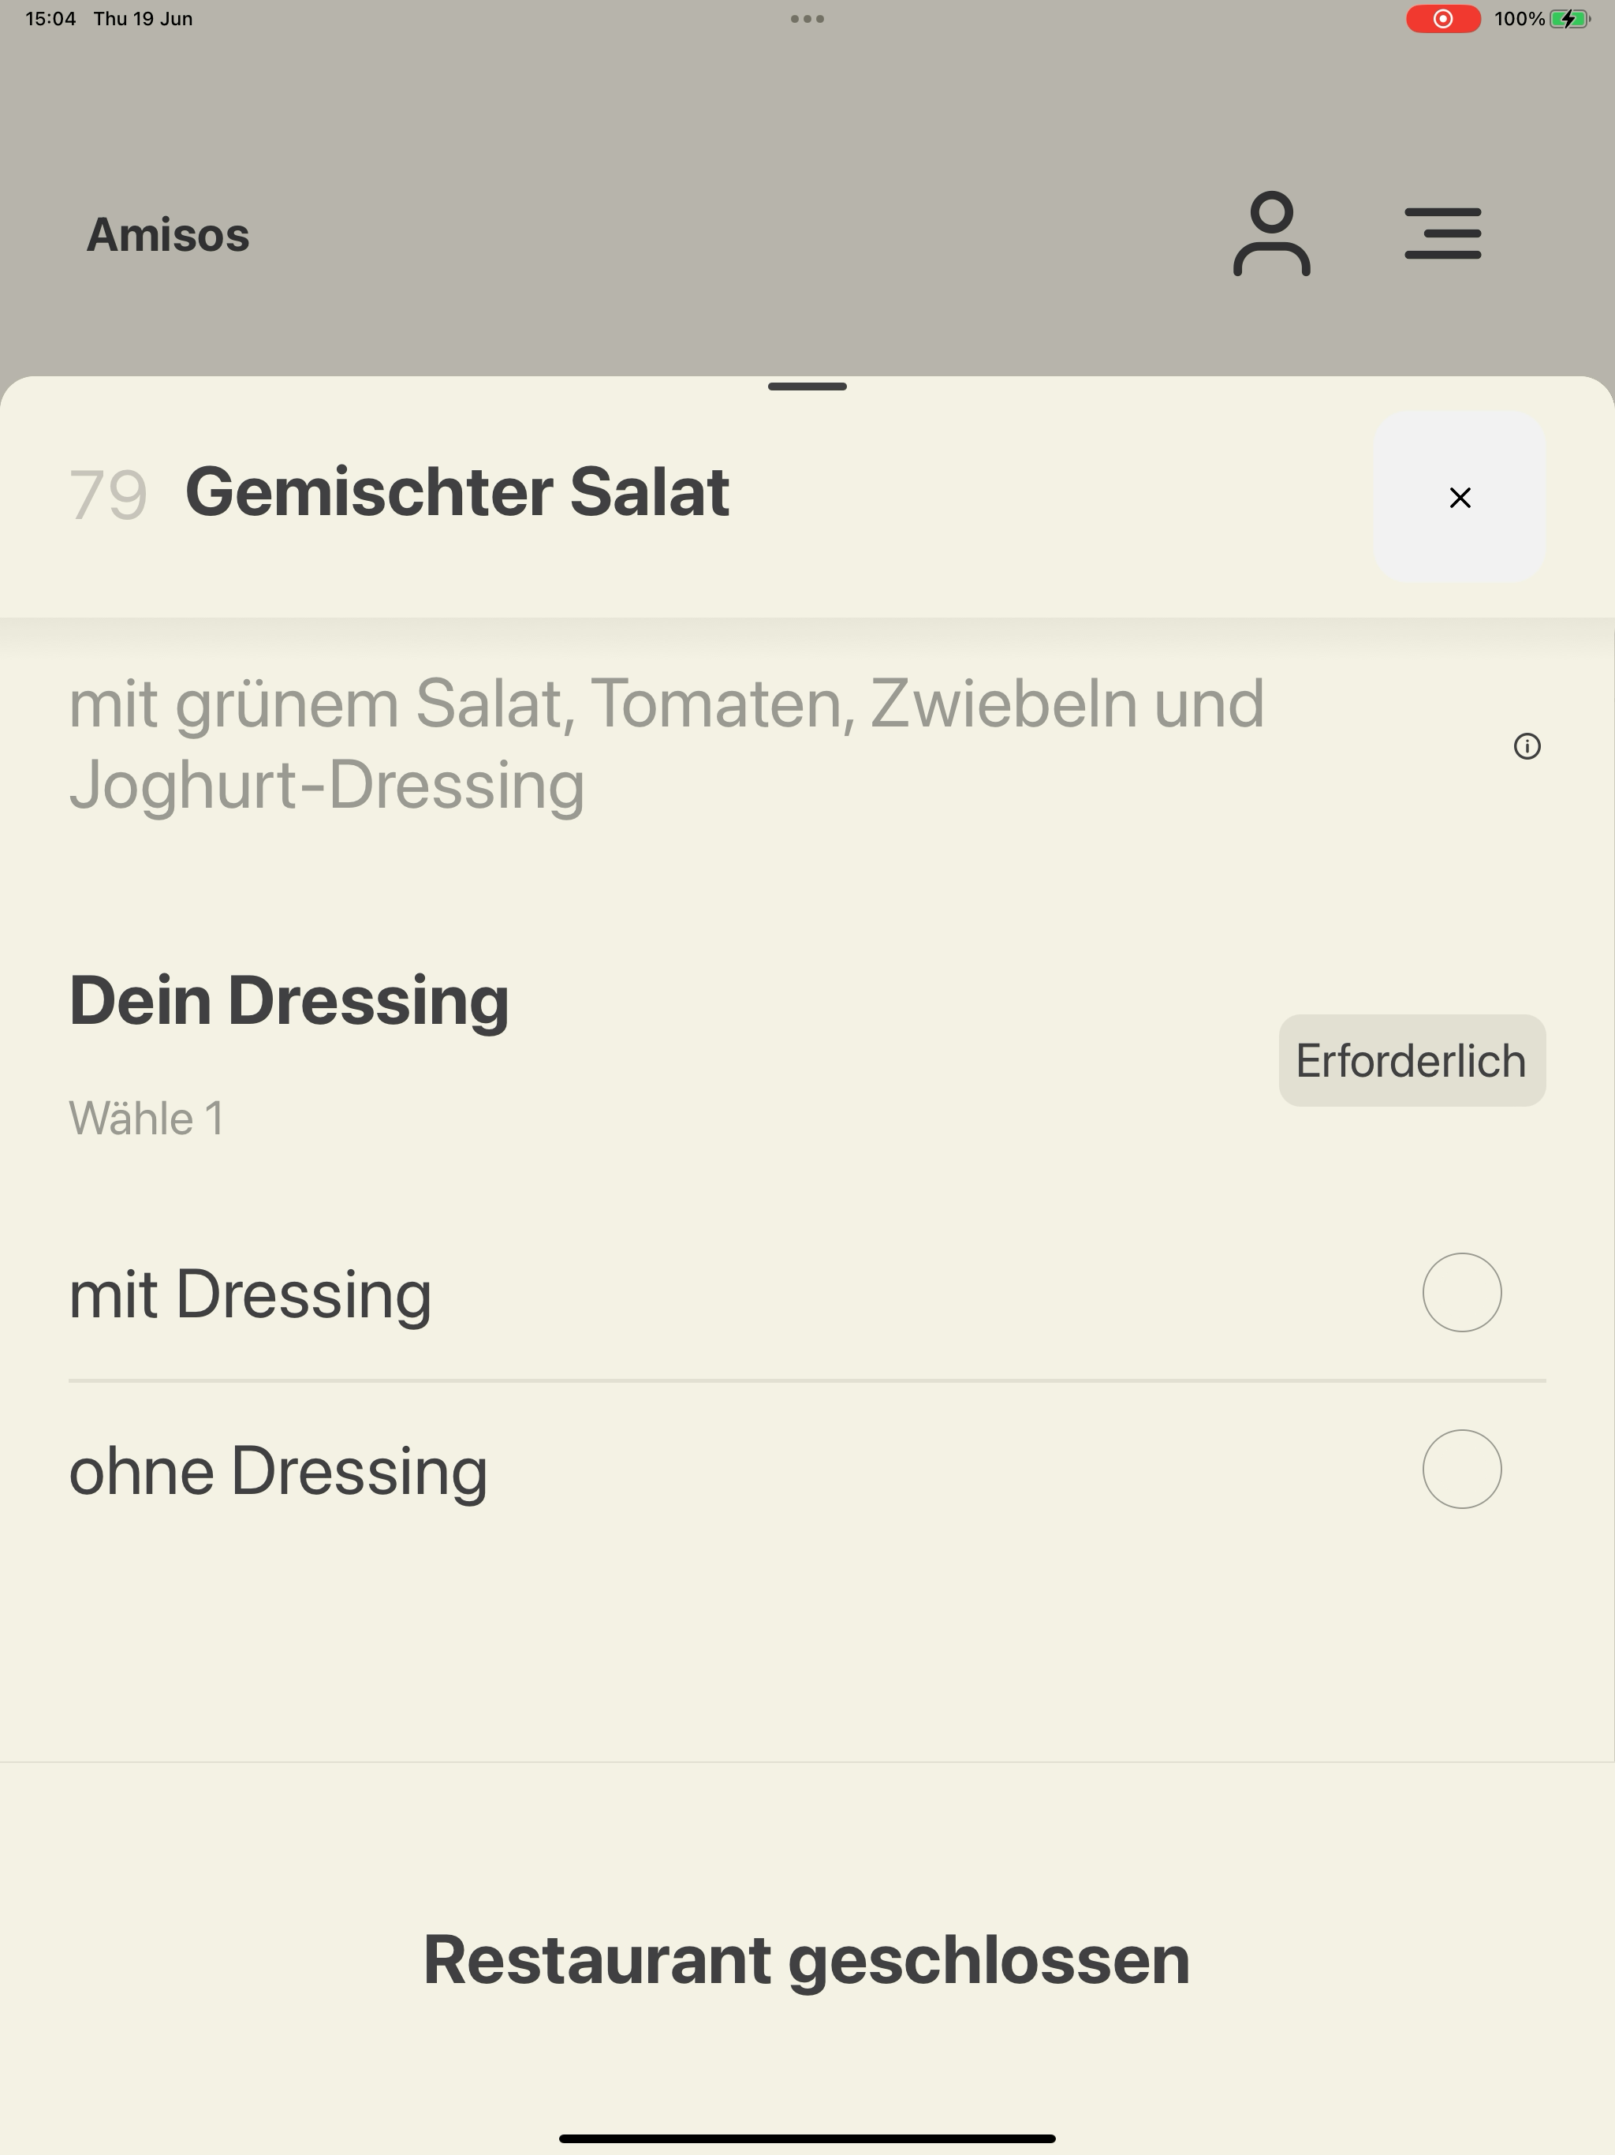Image resolution: width=1615 pixels, height=2155 pixels.
Task: Close the Gemischter Salat sheet
Action: [x=1459, y=497]
